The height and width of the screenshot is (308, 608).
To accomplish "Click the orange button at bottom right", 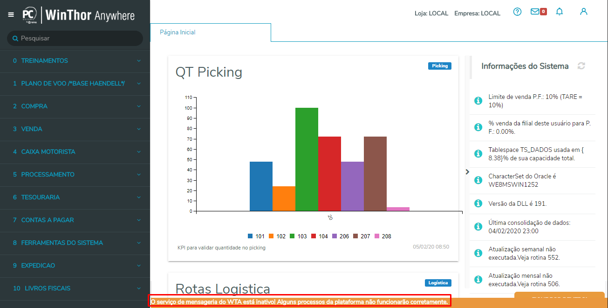I will (560, 300).
